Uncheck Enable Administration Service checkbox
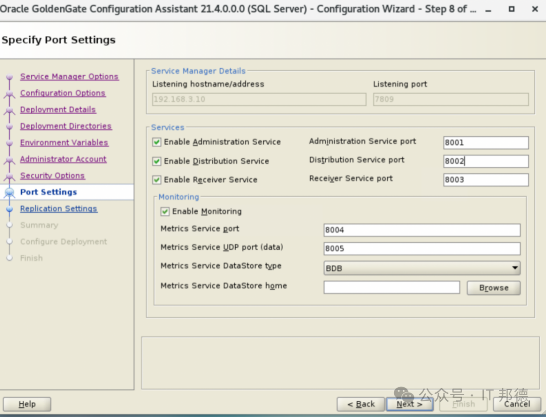Screen dimensions: 546x417 tap(157, 143)
